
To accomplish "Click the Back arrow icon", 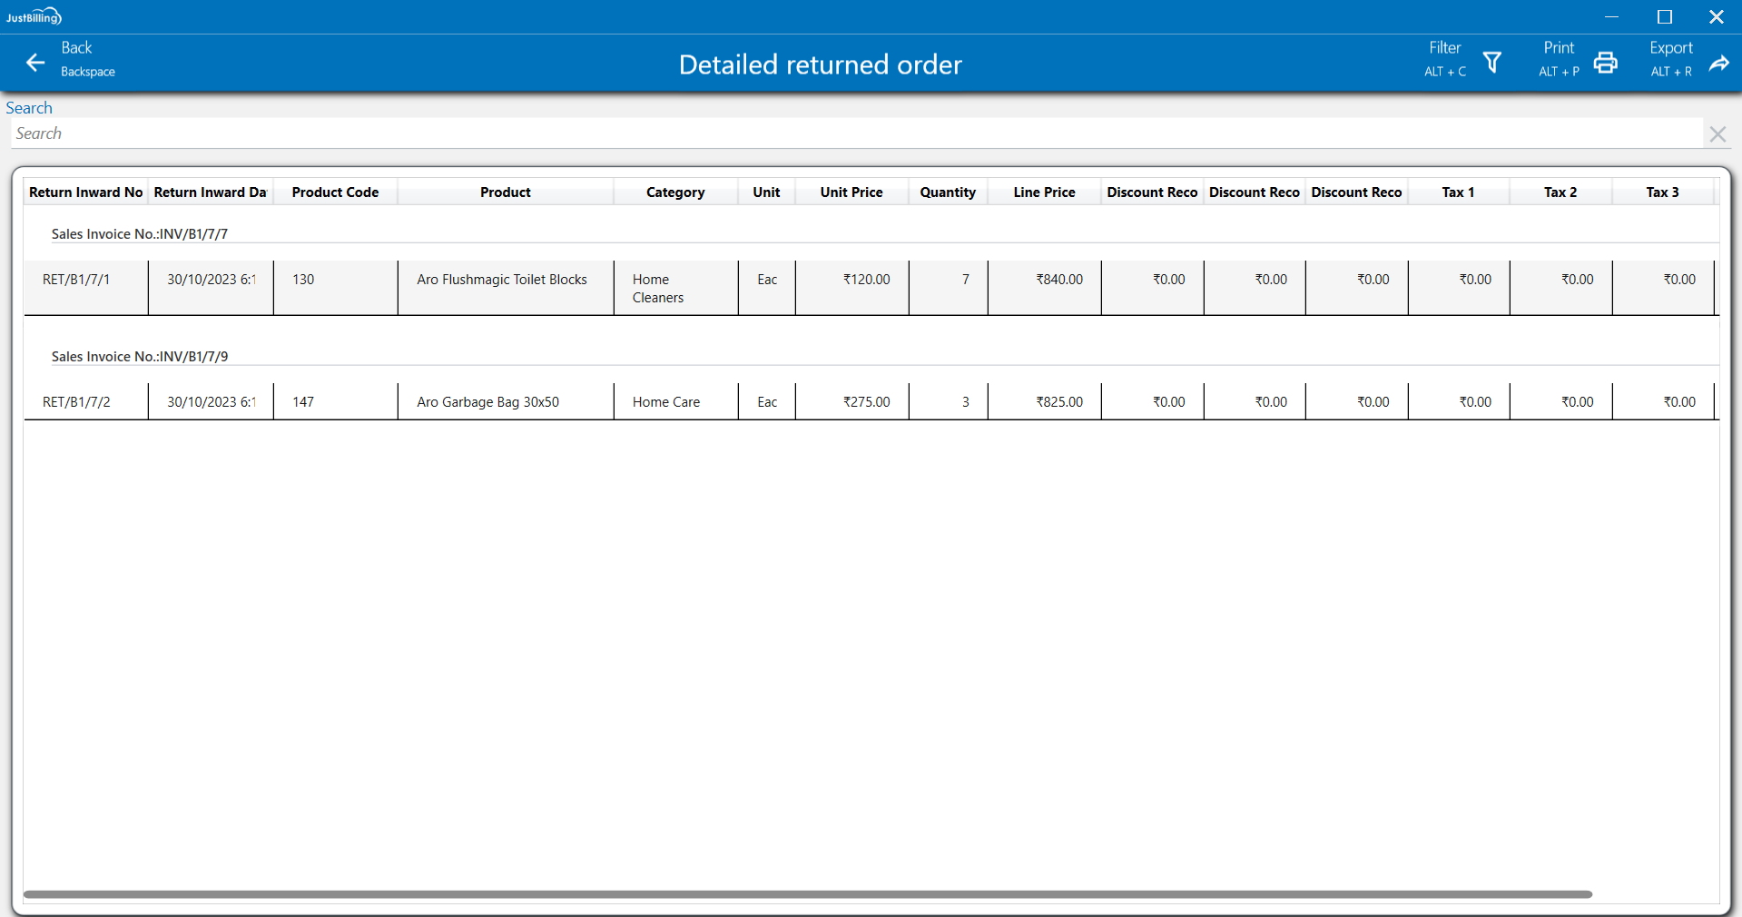I will (35, 63).
